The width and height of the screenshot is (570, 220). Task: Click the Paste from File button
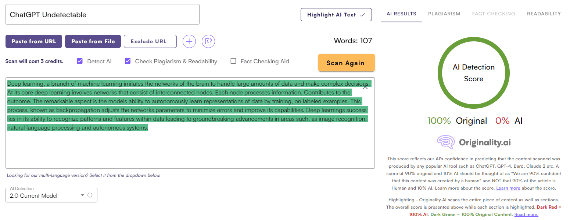pyautogui.click(x=93, y=41)
